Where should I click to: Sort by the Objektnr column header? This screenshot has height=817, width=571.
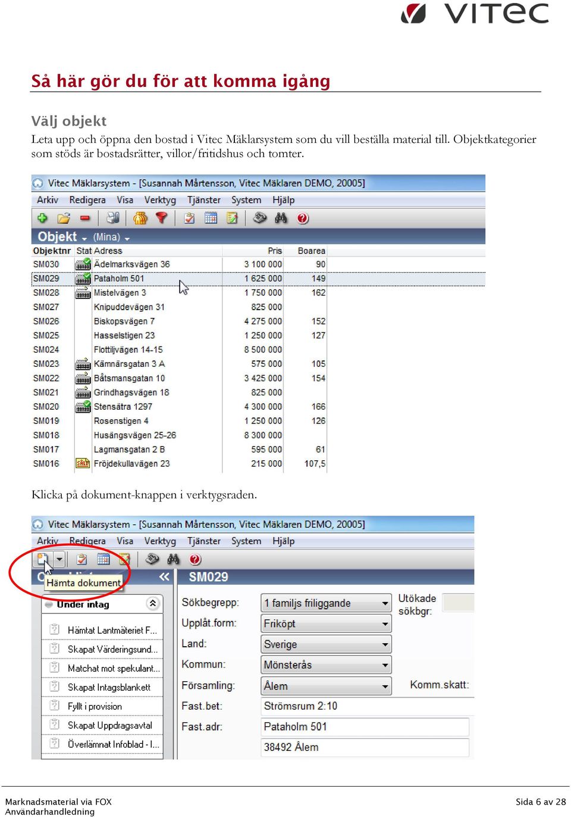pos(52,251)
